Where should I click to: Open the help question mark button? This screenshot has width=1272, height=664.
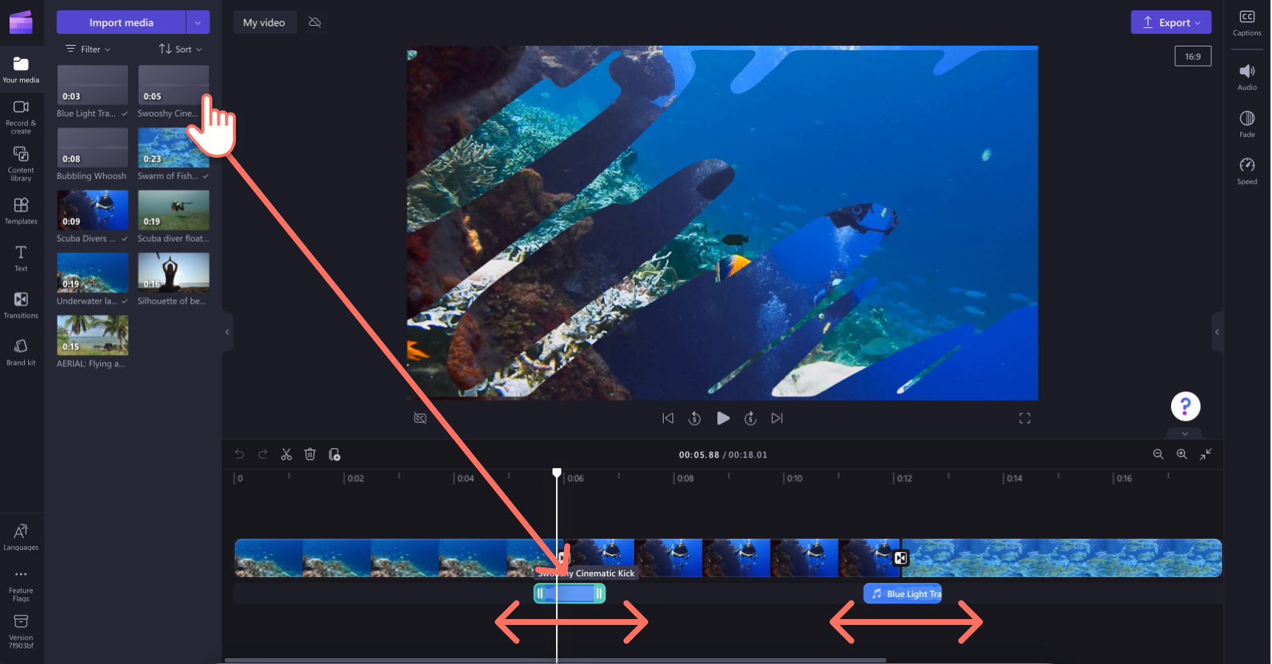[x=1185, y=406]
